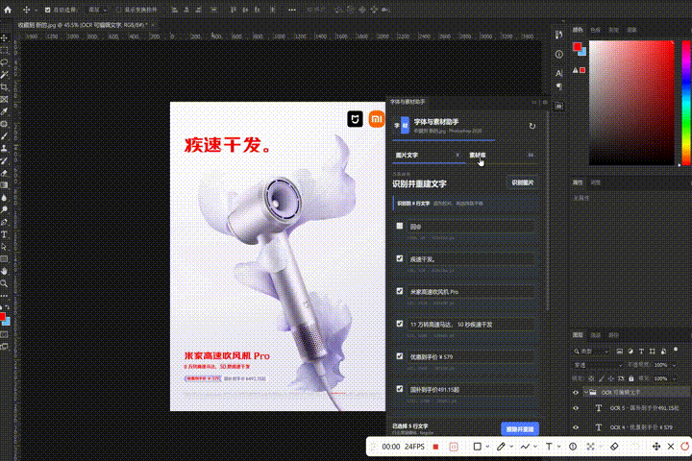Viewport: 692px width, 461px height.
Task: Open the auto-select Layer/Group dropdown in options bar
Action: (x=97, y=10)
